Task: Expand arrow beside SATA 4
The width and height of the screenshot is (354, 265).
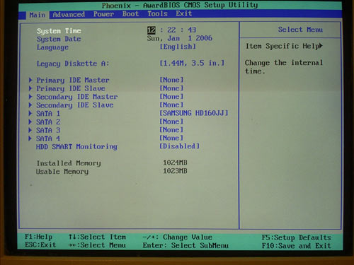Action: [x=30, y=139]
